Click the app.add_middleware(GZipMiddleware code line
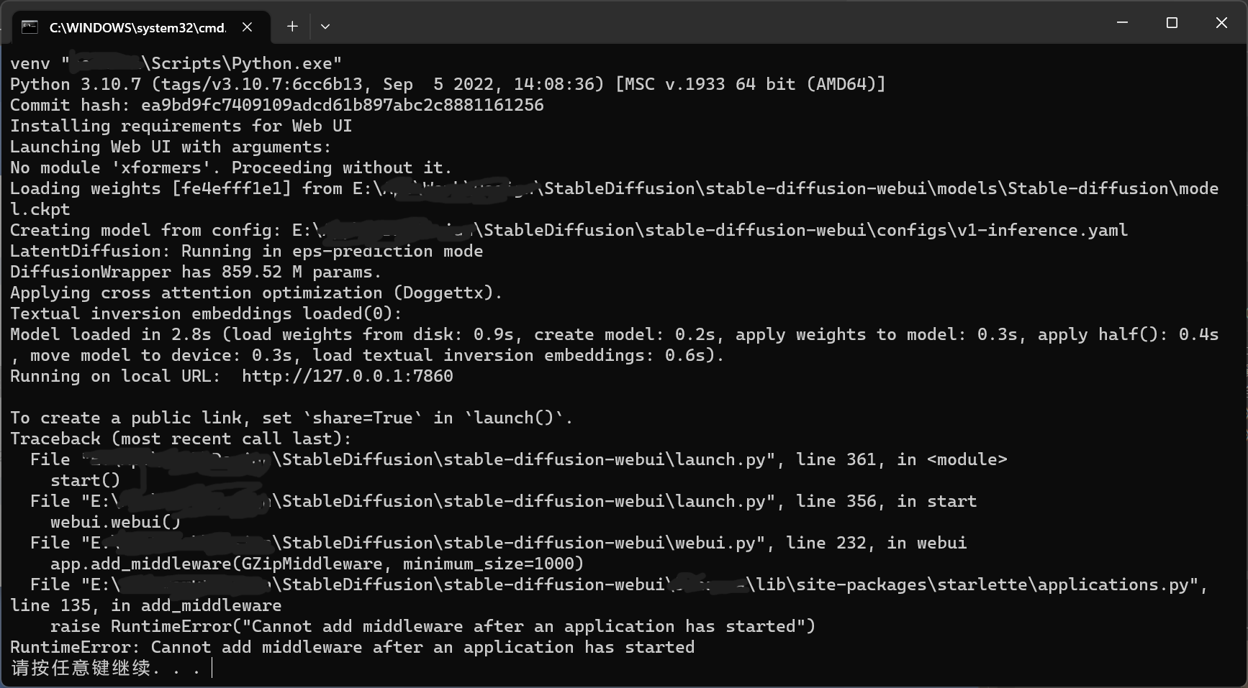1248x688 pixels. 317,564
